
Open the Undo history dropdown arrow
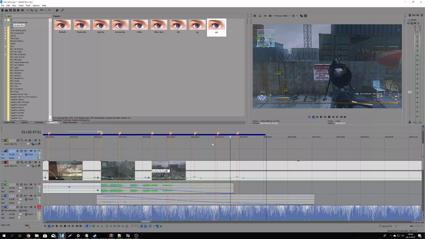pyautogui.click(x=44, y=10)
